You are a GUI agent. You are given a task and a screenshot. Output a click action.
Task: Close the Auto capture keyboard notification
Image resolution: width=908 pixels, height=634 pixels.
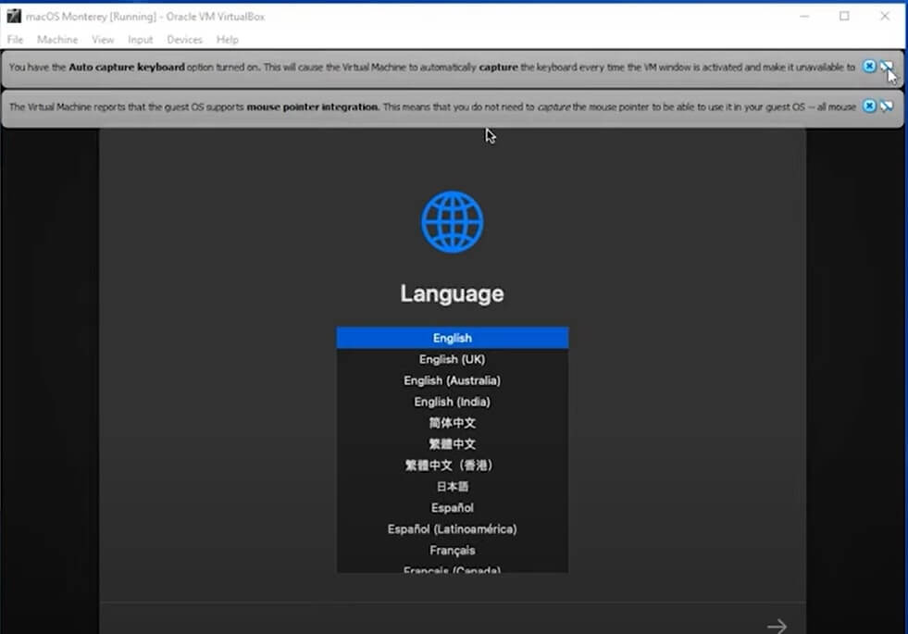(869, 67)
